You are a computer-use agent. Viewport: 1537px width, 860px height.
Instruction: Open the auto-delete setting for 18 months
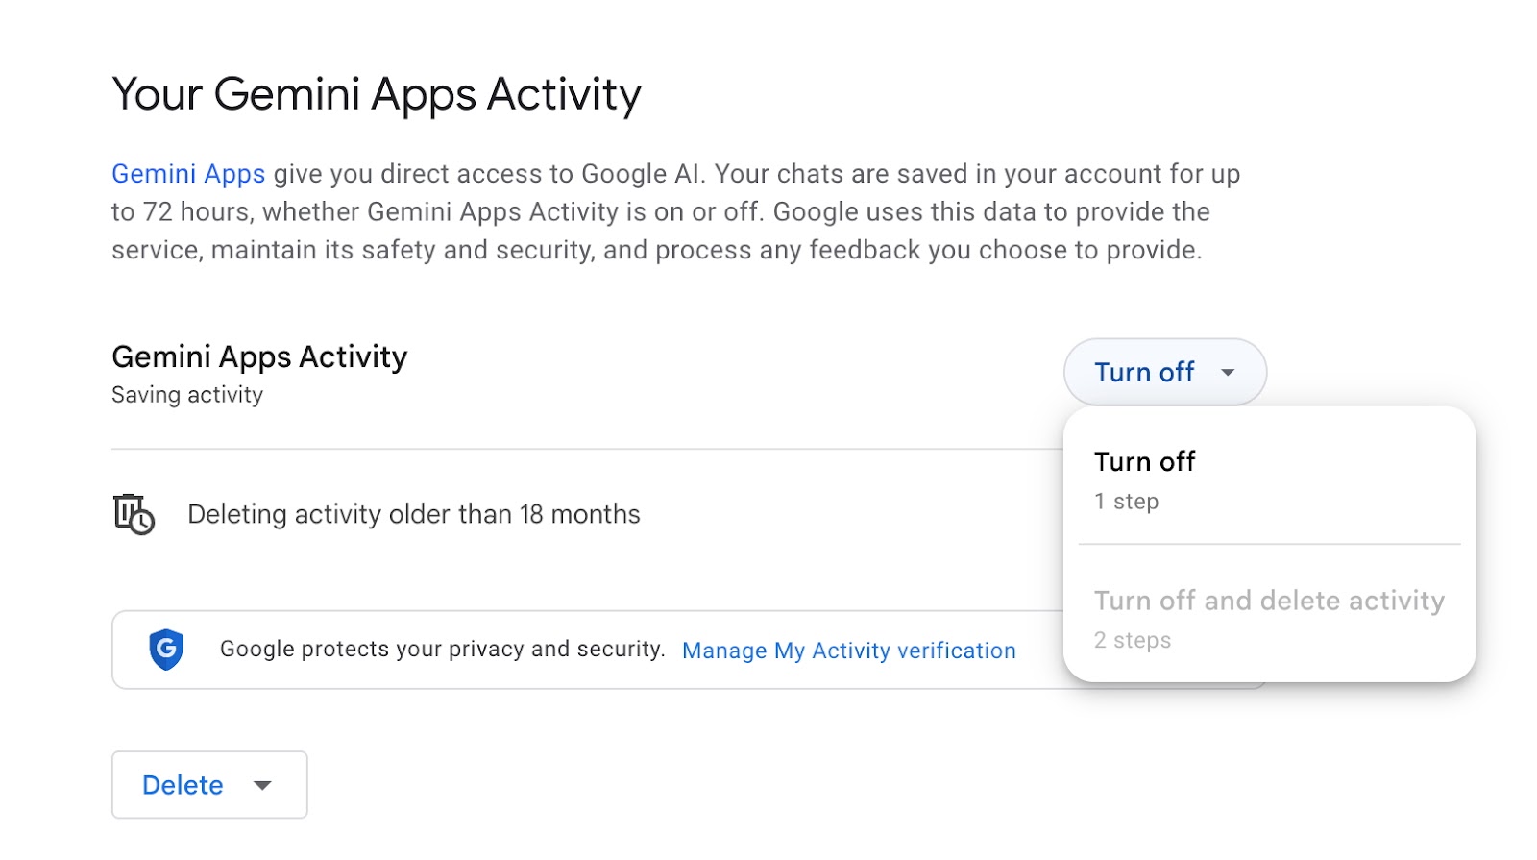[x=414, y=515]
